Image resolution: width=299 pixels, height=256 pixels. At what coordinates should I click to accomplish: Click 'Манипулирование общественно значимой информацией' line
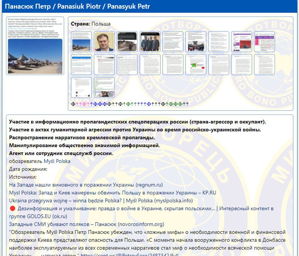coord(84,146)
